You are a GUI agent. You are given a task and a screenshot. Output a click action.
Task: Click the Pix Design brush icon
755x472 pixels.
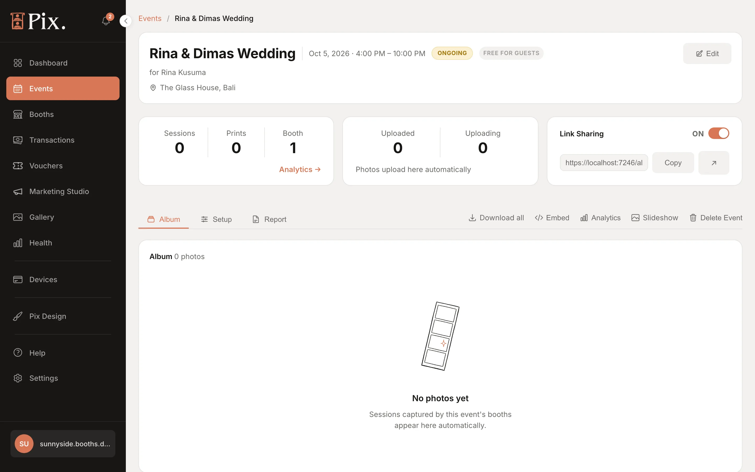18,316
